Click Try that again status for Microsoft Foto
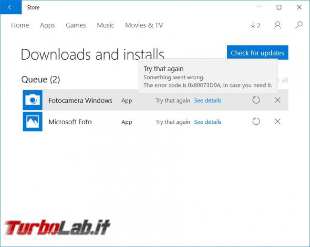Viewport: 310px width, 247px height. point(173,122)
